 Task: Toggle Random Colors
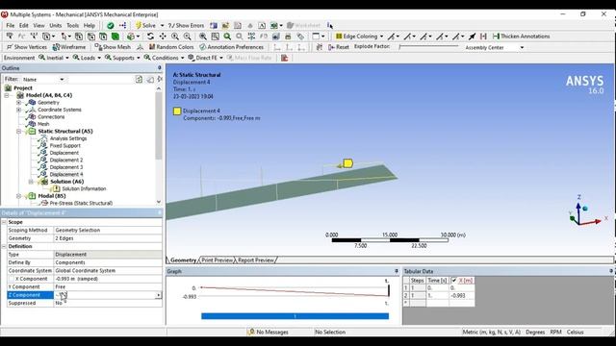pos(171,47)
